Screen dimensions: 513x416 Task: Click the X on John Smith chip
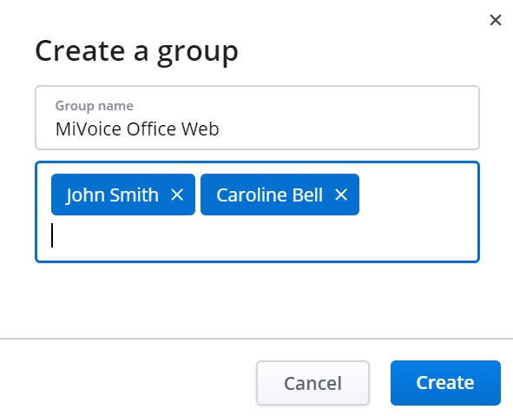177,195
